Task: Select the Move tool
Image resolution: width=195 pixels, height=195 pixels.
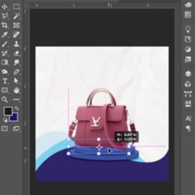Action: point(4,7)
